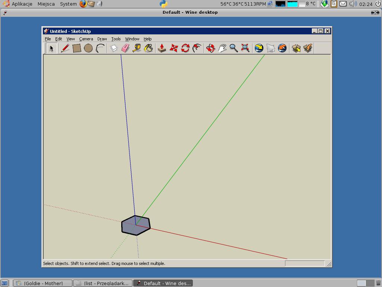The width and height of the screenshot is (382, 287).
Task: Pick the Pan hand tool
Action: pos(222,48)
